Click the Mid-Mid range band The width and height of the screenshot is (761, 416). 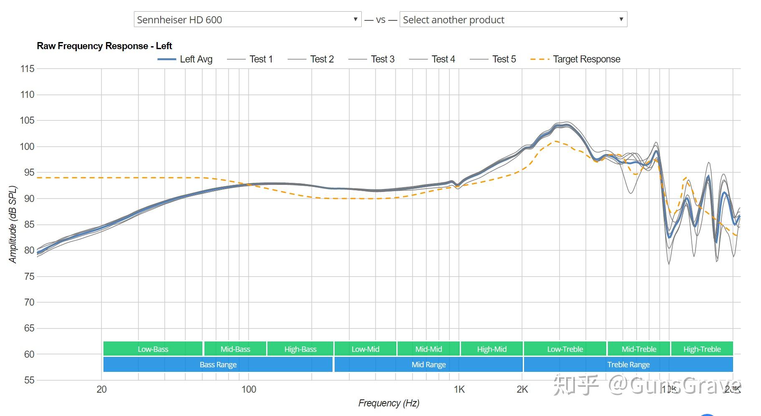428,349
